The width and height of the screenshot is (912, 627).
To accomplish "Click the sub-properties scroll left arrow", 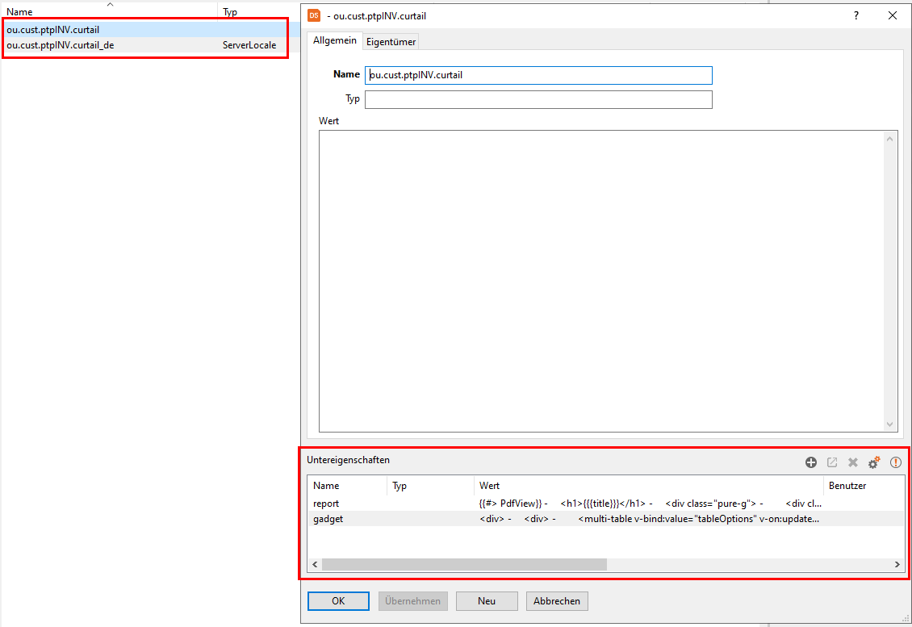I will [x=315, y=564].
